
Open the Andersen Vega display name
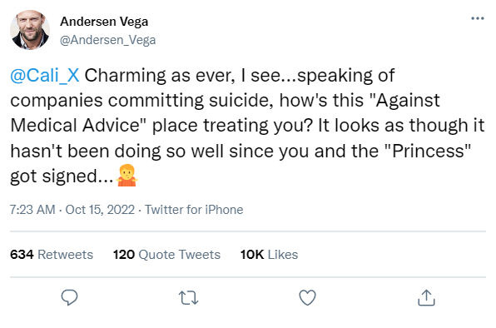tap(104, 22)
